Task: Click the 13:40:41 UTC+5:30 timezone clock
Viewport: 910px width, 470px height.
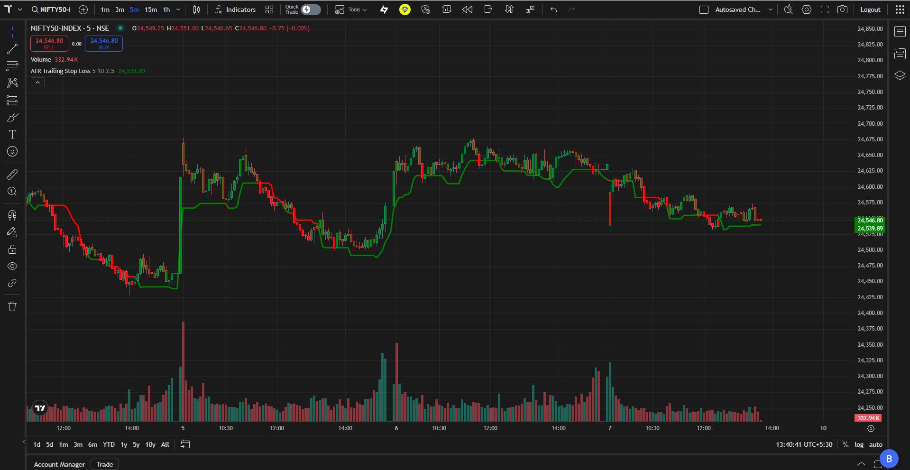Action: pyautogui.click(x=804, y=444)
